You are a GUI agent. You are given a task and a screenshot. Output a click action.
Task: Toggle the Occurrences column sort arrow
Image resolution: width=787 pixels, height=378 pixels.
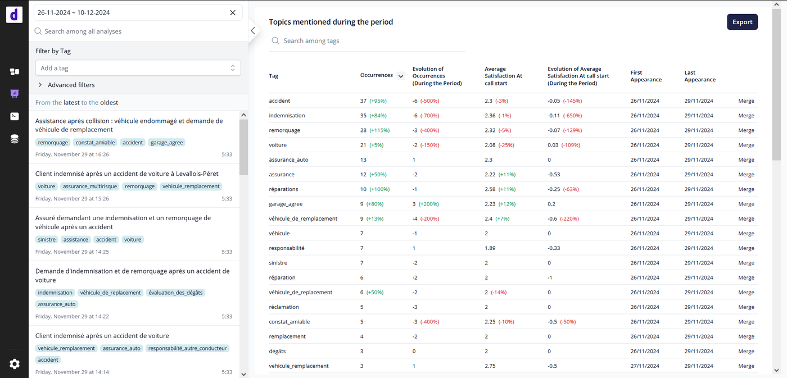[x=401, y=76]
